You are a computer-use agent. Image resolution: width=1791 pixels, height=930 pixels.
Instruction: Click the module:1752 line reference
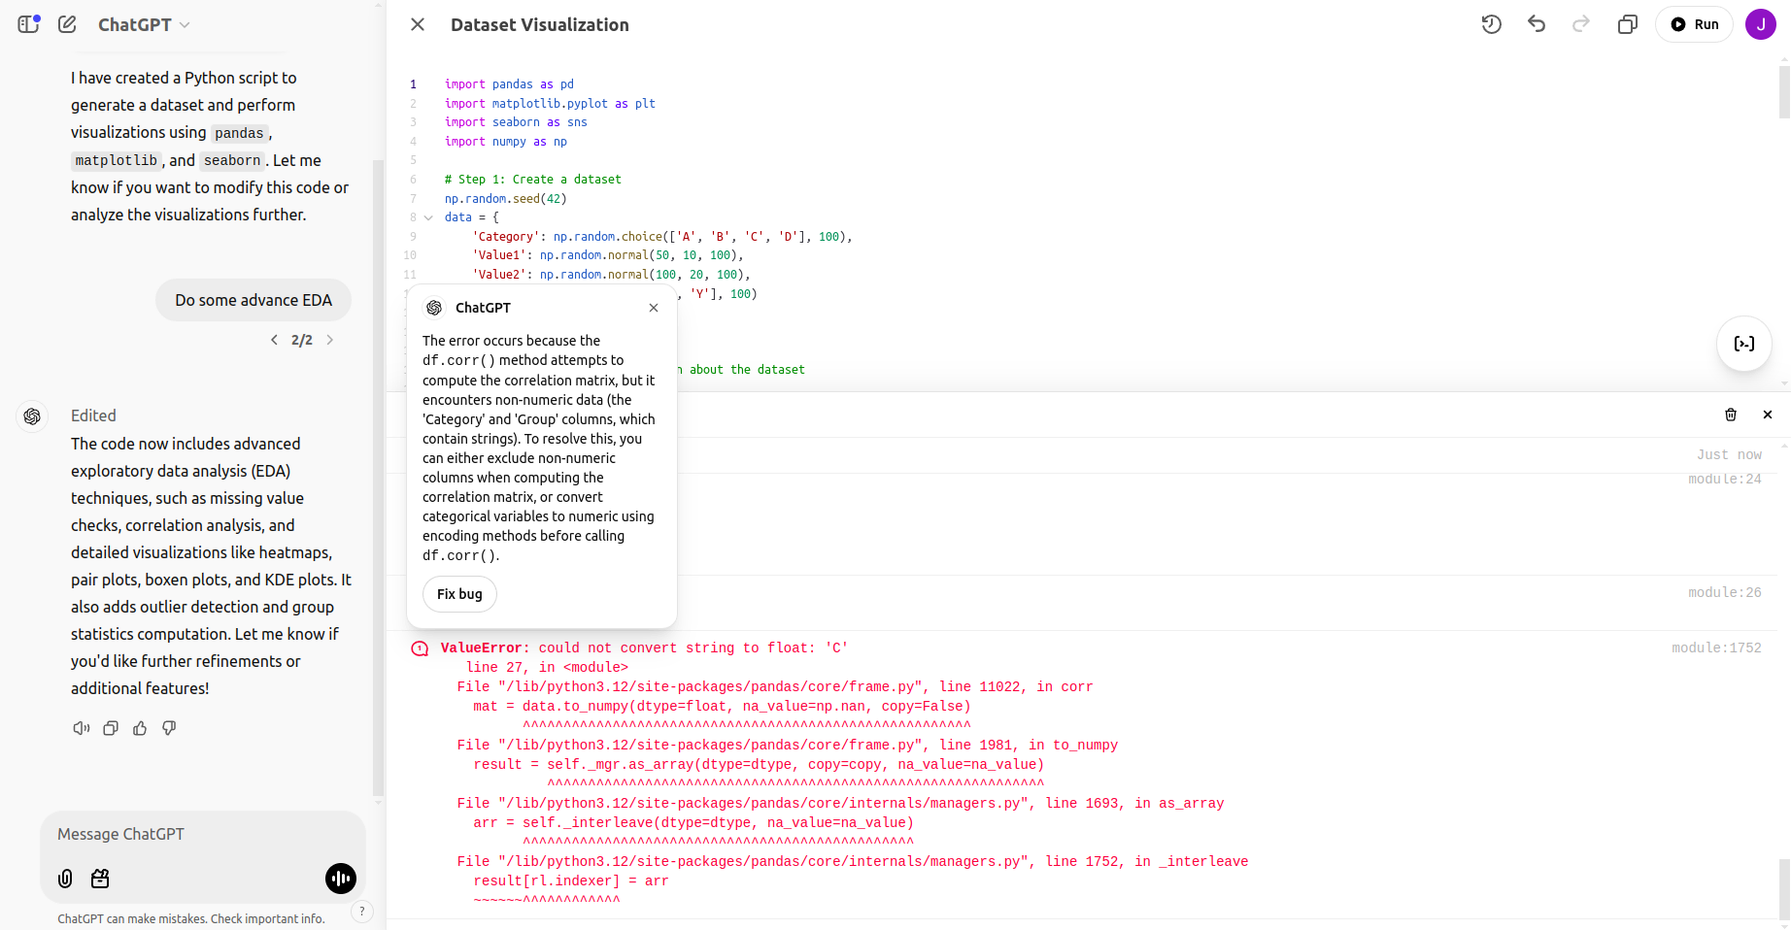(x=1716, y=648)
